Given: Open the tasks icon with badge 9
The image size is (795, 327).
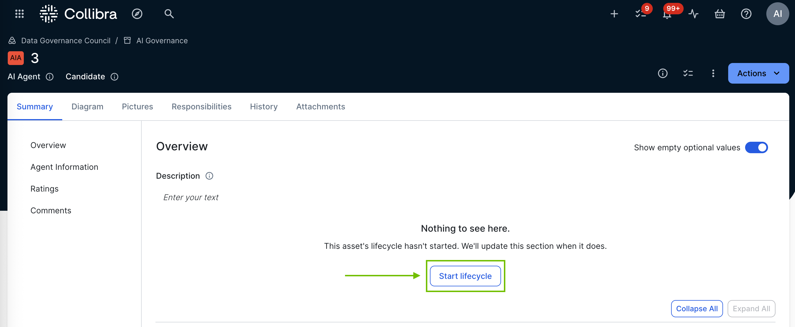Looking at the screenshot, I should pos(640,14).
